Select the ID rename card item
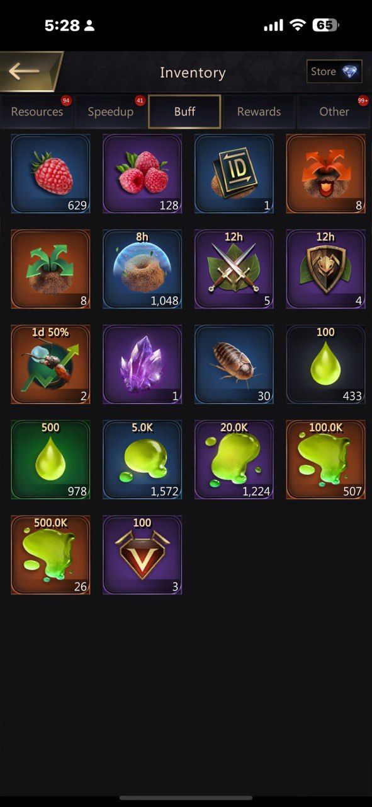The image size is (372, 807). pos(234,173)
